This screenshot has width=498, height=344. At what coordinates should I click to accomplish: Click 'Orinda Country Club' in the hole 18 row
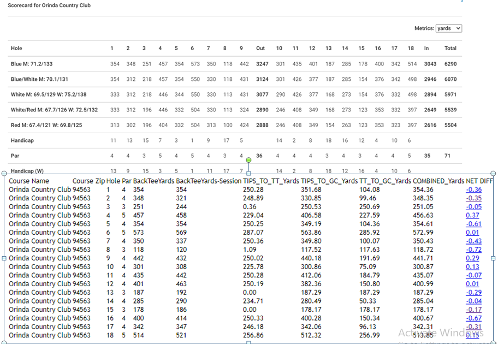[x=40, y=335]
